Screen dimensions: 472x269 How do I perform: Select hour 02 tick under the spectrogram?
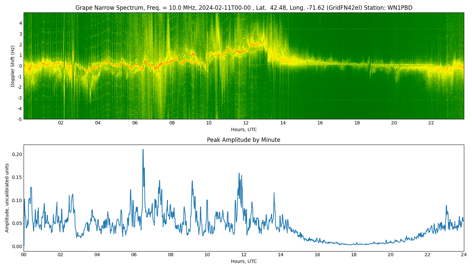click(61, 123)
